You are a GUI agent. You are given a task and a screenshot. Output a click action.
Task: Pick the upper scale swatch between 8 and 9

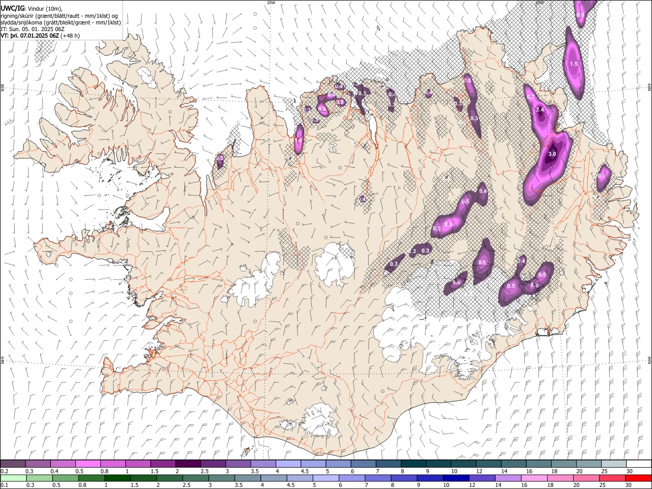click(x=414, y=464)
